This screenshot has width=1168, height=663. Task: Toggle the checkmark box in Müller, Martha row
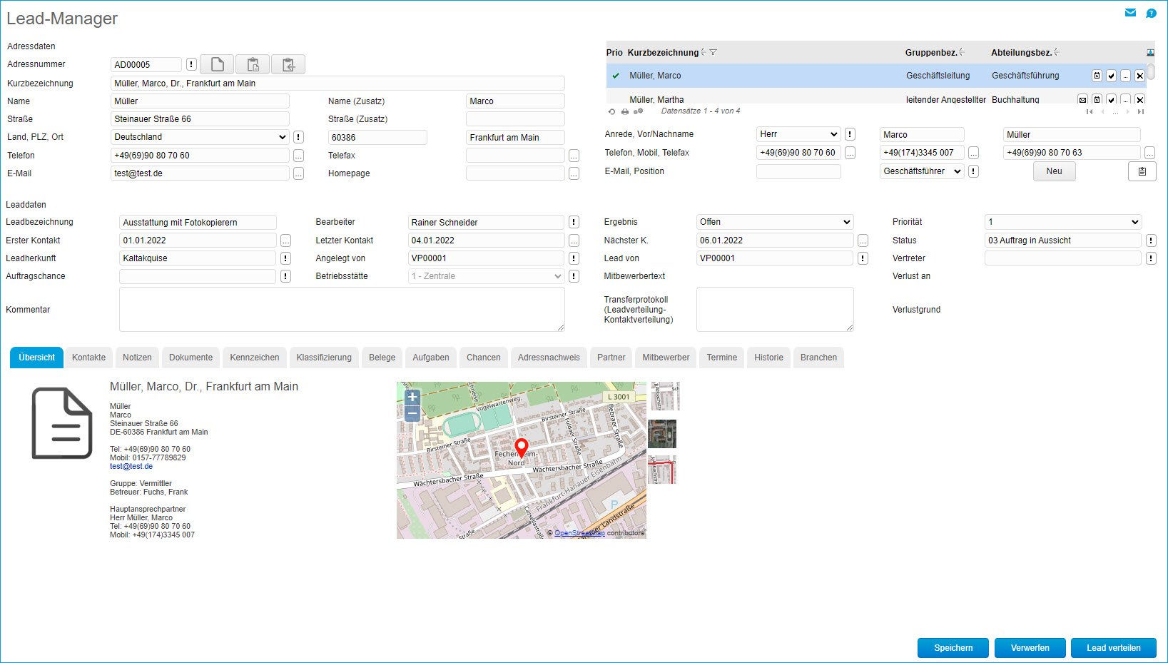pos(1111,100)
